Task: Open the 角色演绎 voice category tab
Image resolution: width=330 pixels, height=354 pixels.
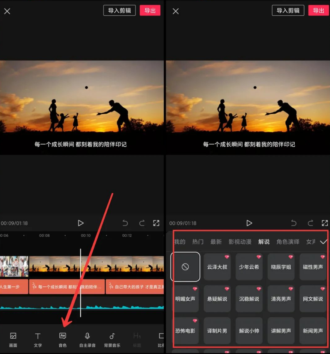Action: (x=288, y=242)
